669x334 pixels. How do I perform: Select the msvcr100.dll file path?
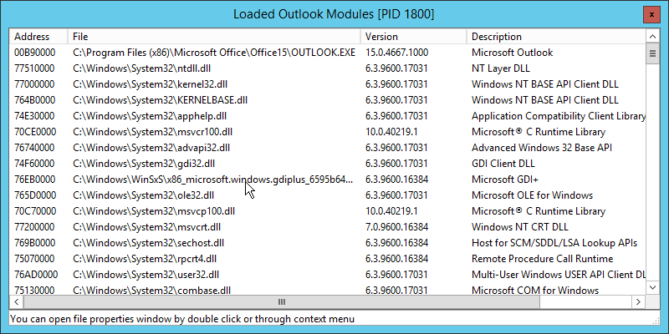153,132
